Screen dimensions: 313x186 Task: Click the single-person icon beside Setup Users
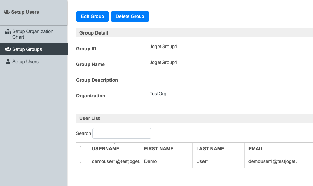pos(8,62)
